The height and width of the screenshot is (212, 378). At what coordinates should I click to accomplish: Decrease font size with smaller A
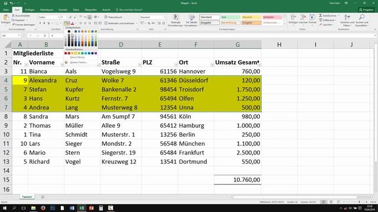pyautogui.click(x=75, y=17)
